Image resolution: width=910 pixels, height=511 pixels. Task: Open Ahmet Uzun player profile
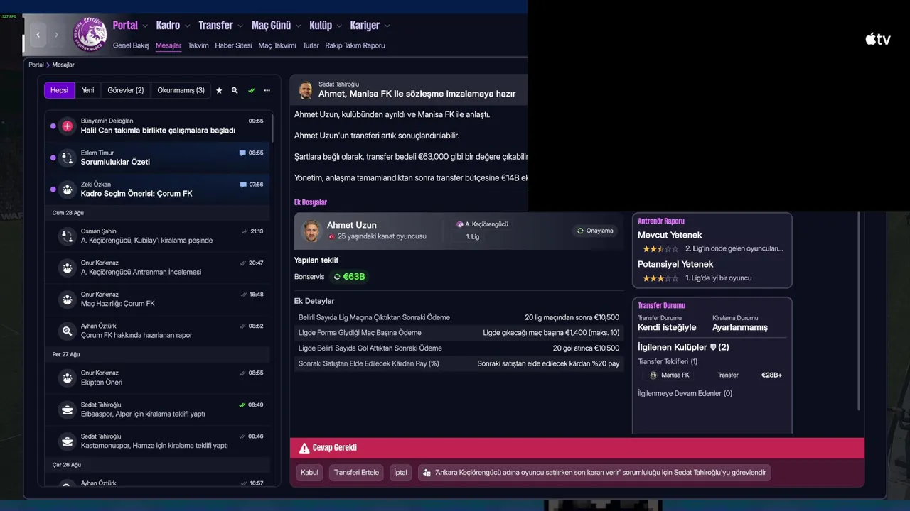click(x=352, y=225)
